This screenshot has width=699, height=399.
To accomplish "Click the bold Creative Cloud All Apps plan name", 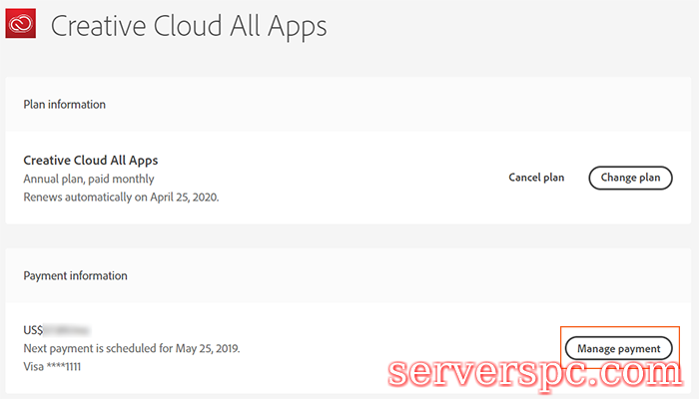I will pos(91,160).
